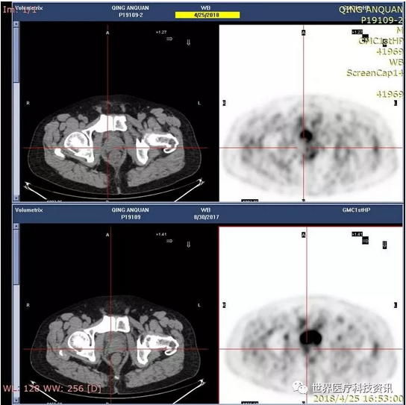Click the scrollbar thumb of upper panel
This screenshot has width=406, height=405.
coord(16,54)
